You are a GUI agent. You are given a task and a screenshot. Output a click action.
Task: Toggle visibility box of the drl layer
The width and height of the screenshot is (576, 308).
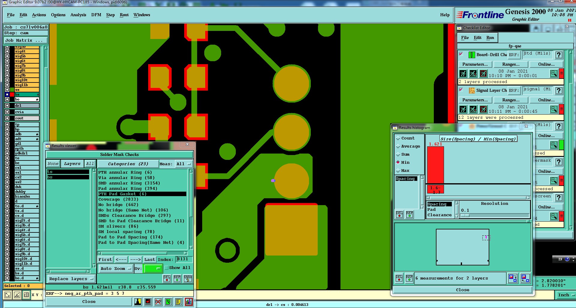click(x=7, y=106)
